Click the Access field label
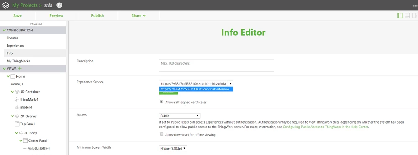Image resolution: width=418 pixels, height=155 pixels. (x=82, y=115)
